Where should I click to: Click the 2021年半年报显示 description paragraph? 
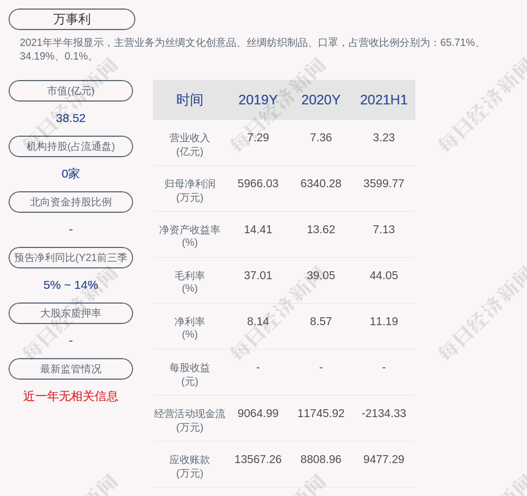click(250, 49)
